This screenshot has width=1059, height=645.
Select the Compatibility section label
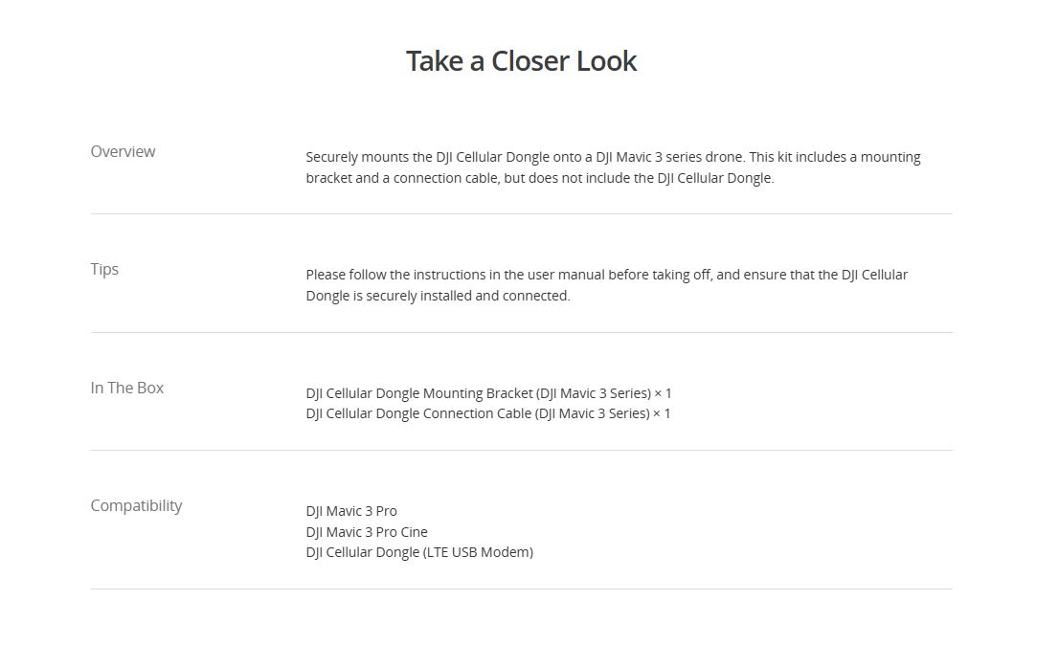click(136, 505)
